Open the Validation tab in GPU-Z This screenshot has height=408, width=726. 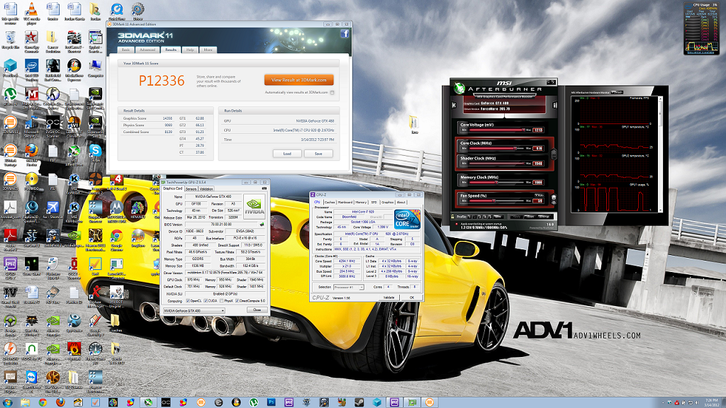pos(206,188)
